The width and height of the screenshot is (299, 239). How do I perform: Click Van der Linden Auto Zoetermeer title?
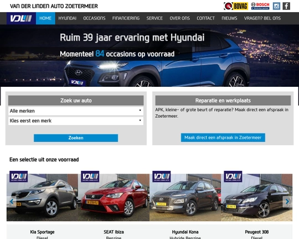[54, 6]
